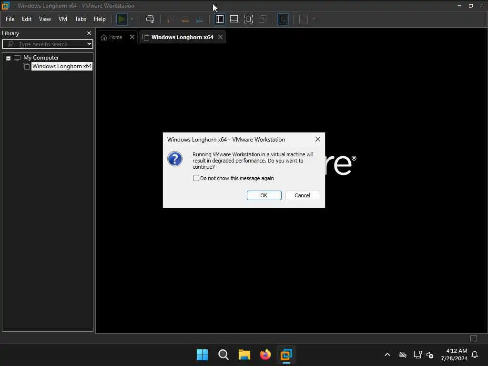This screenshot has width=488, height=366.
Task: Click the Manage Snapshots toolbar icon
Action: click(x=200, y=19)
